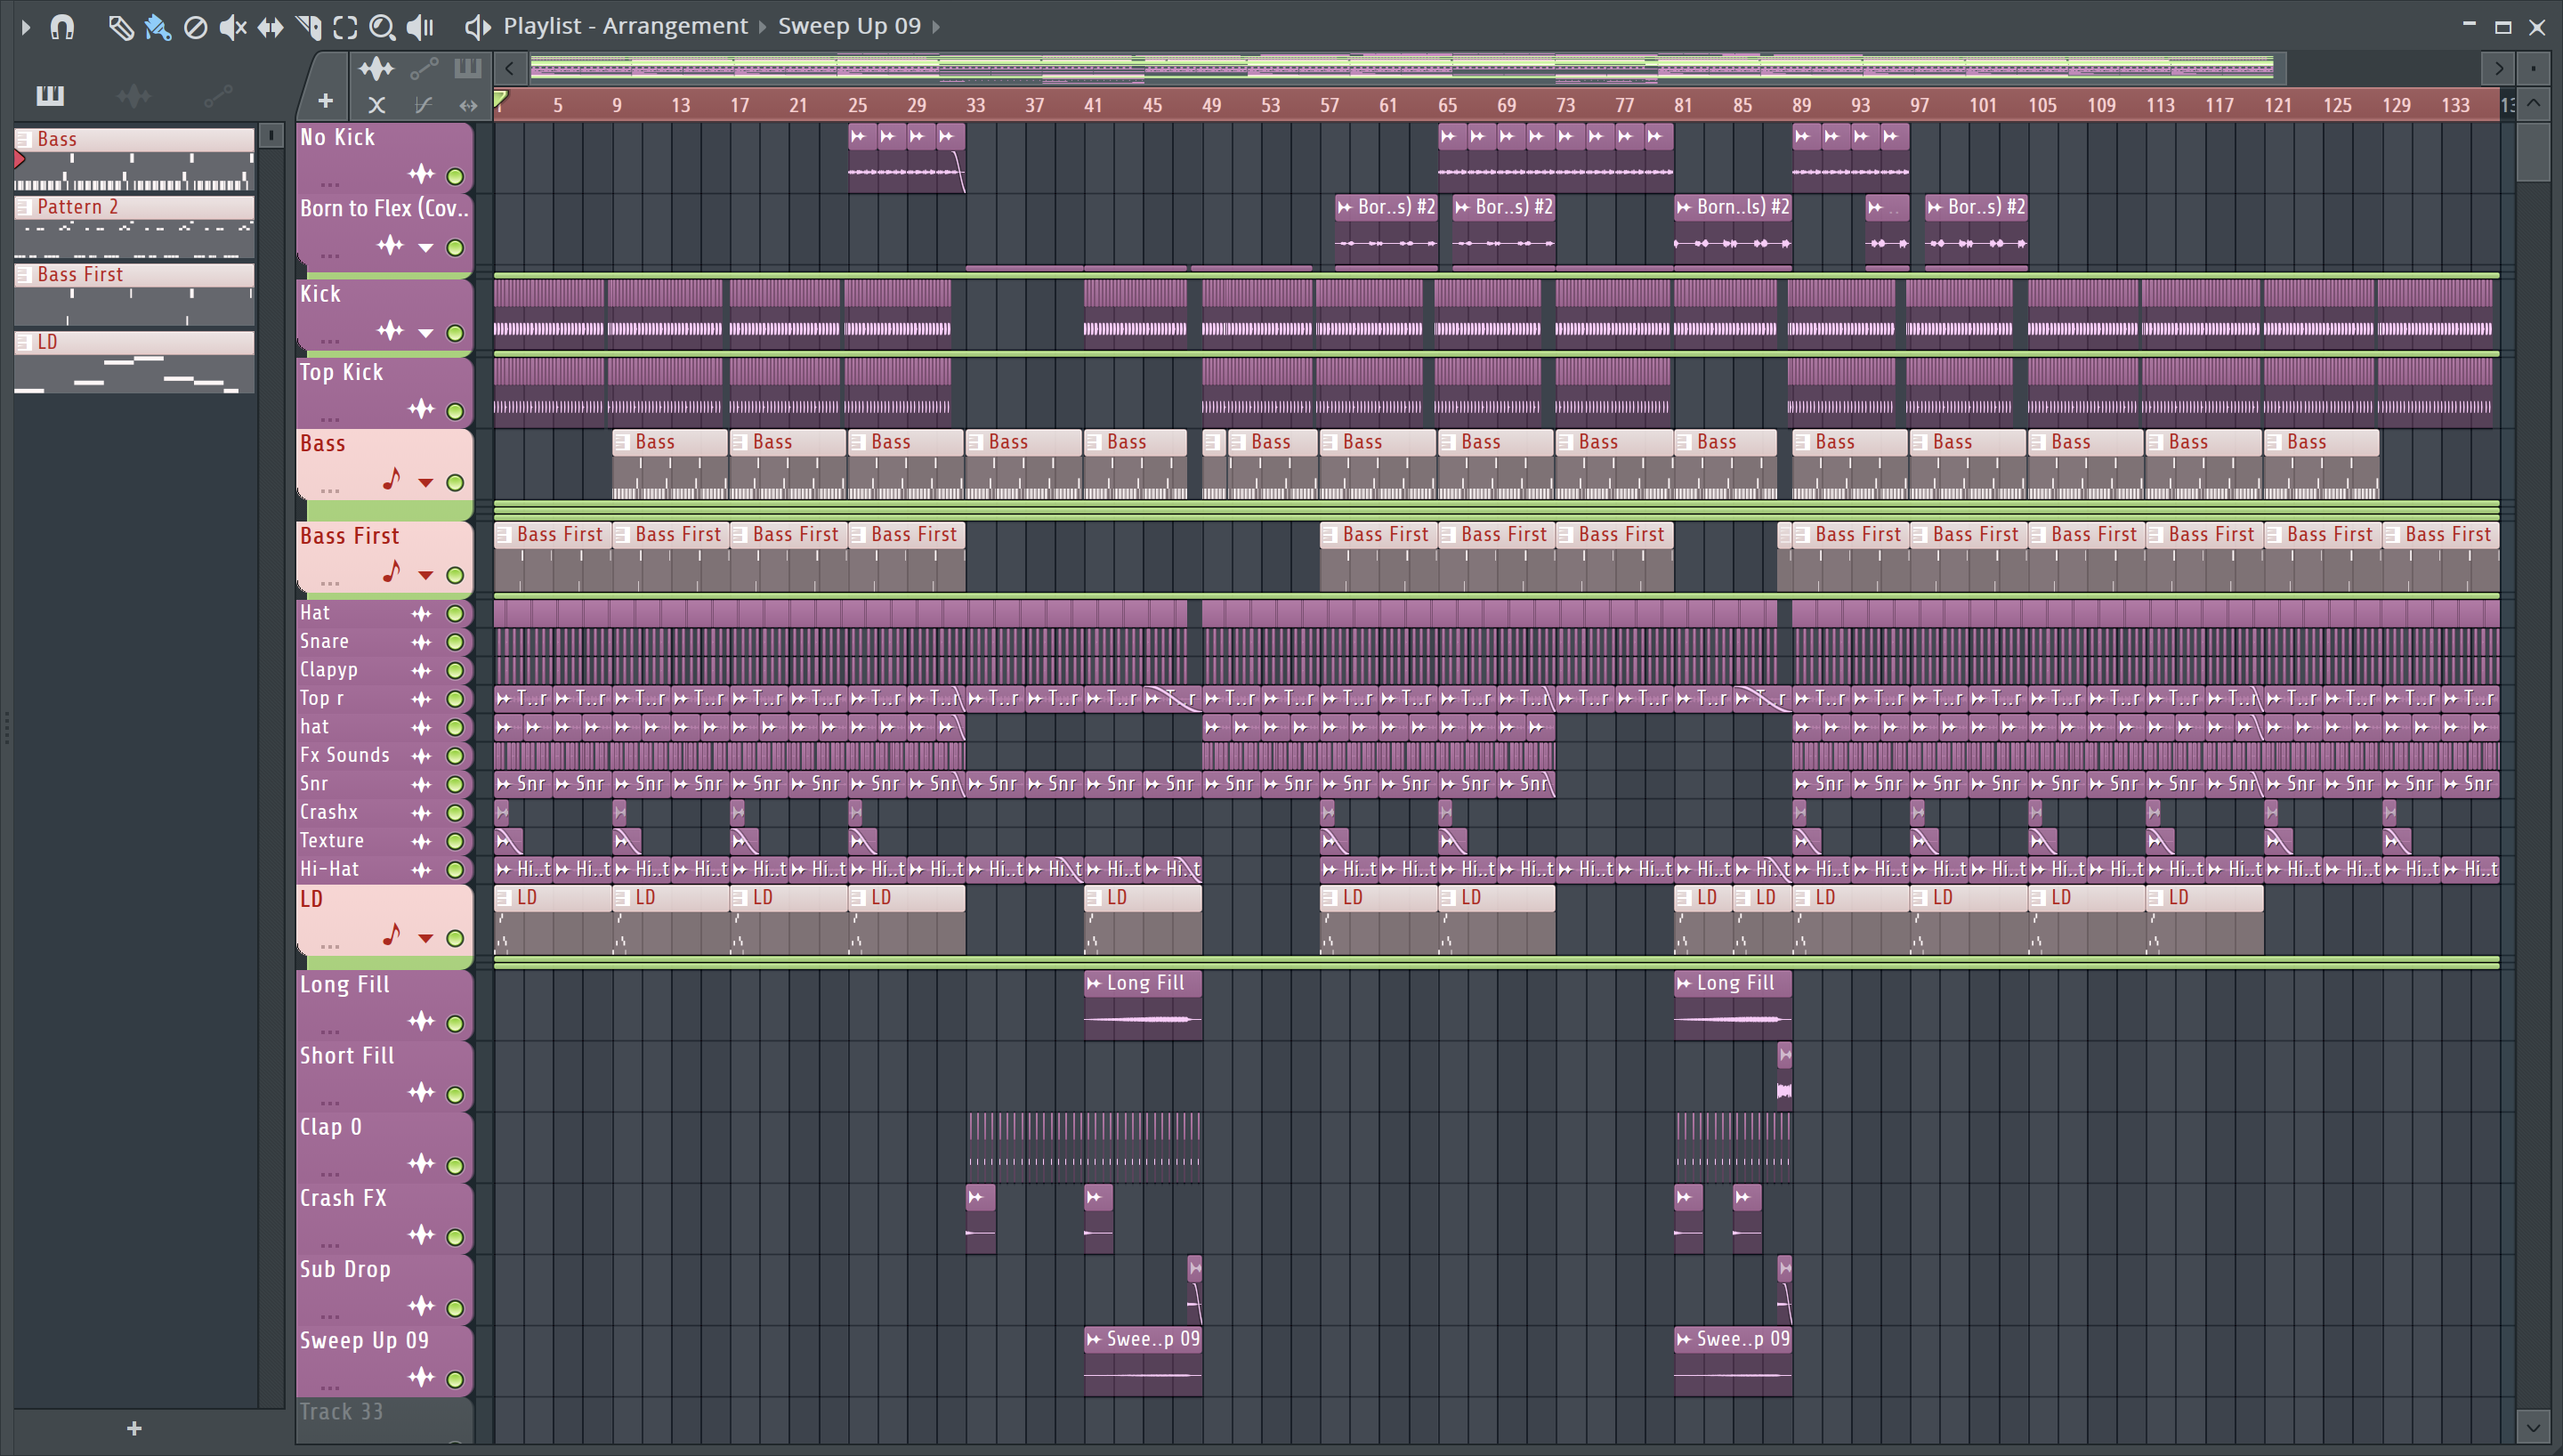Click bar 49 on the timeline ruler
The height and width of the screenshot is (1456, 2563).
[x=1211, y=105]
